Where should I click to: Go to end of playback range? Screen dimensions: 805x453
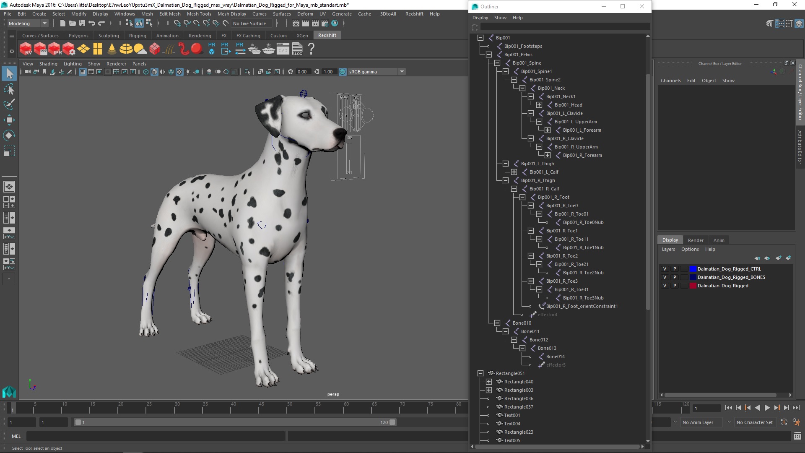(x=796, y=408)
